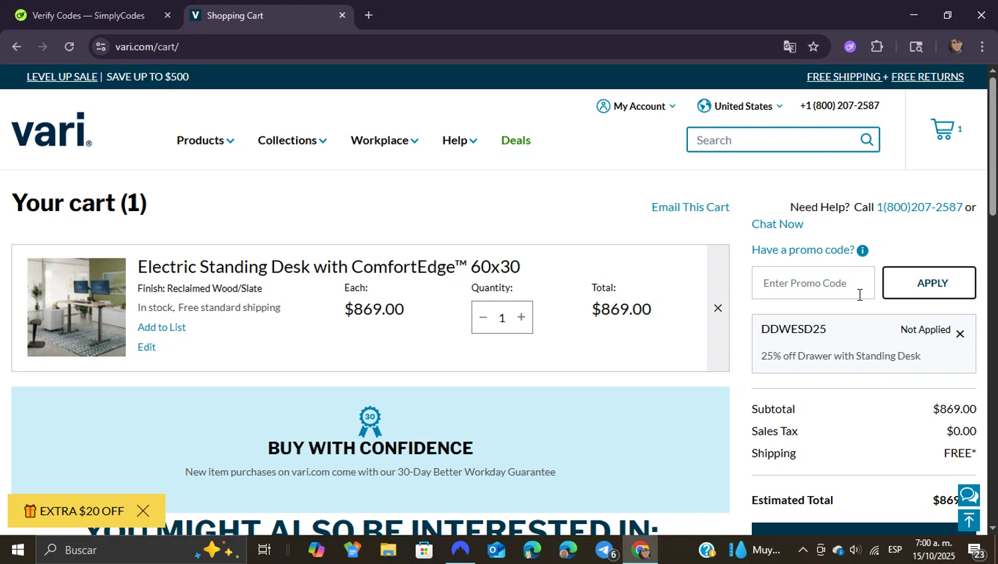
Task: Increase desk quantity with plus button
Action: (x=522, y=318)
